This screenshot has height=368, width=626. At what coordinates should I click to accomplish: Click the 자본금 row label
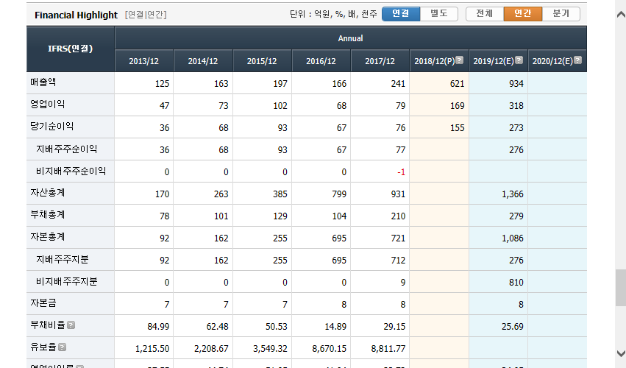[43, 303]
